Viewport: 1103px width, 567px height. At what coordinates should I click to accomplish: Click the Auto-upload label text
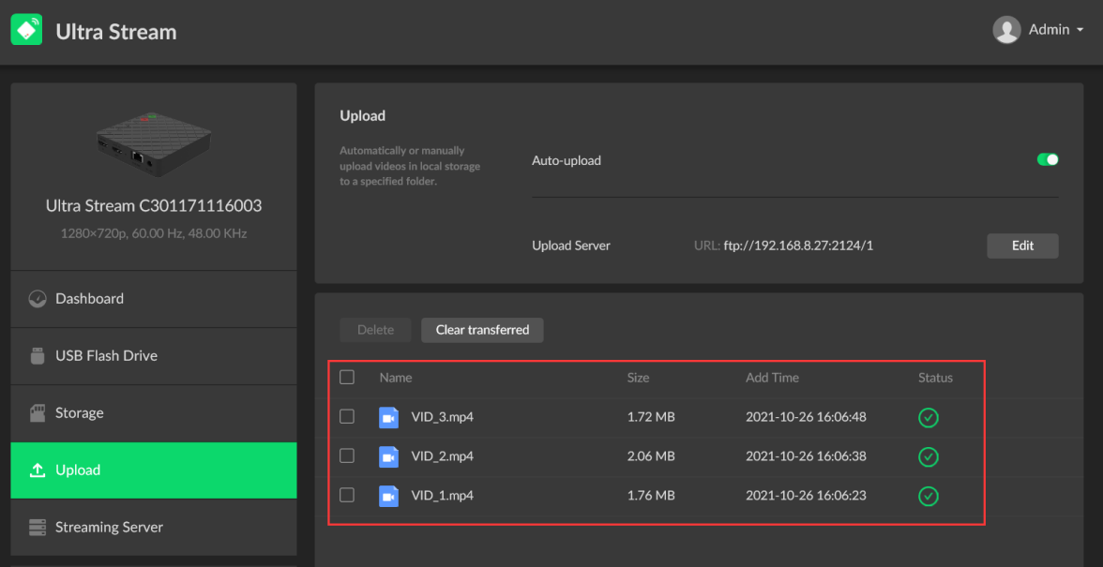(x=567, y=161)
